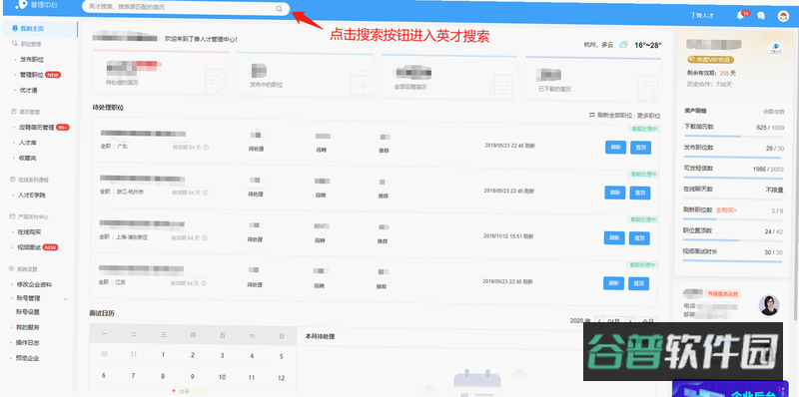Click the 产品支付中心 section icon in the sidebar

pos(13,216)
